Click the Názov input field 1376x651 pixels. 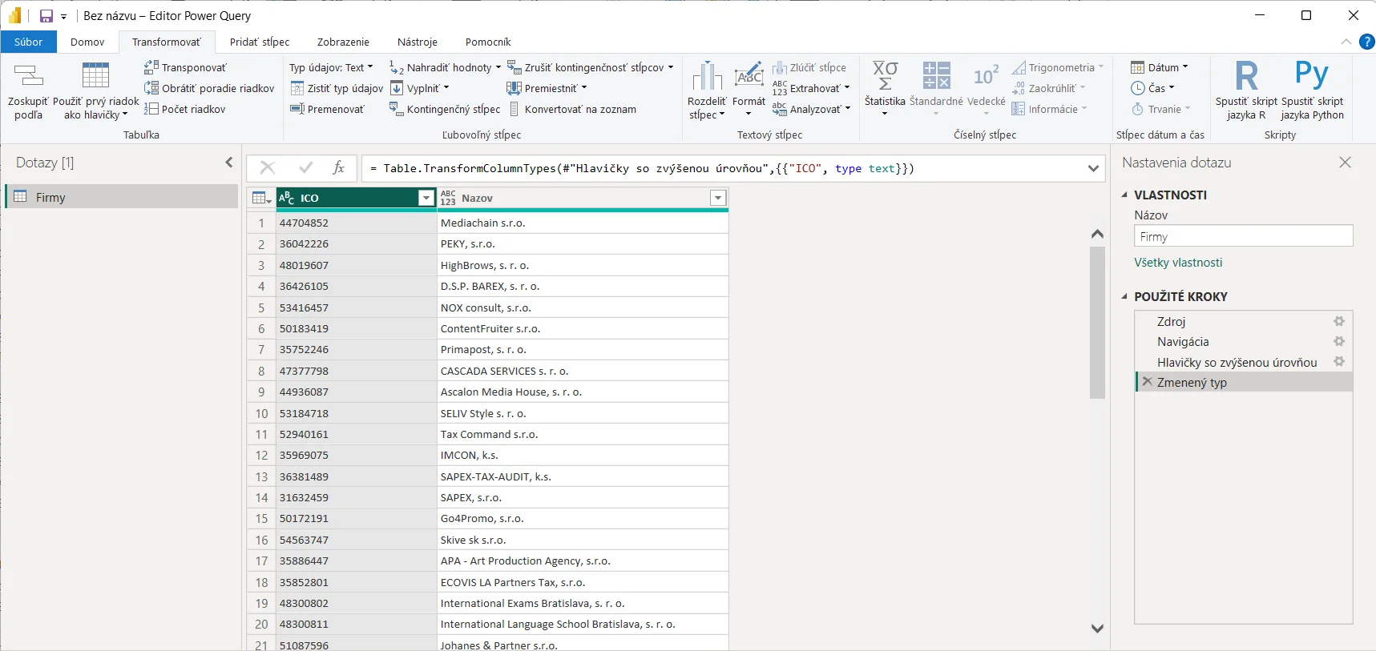[1243, 236]
